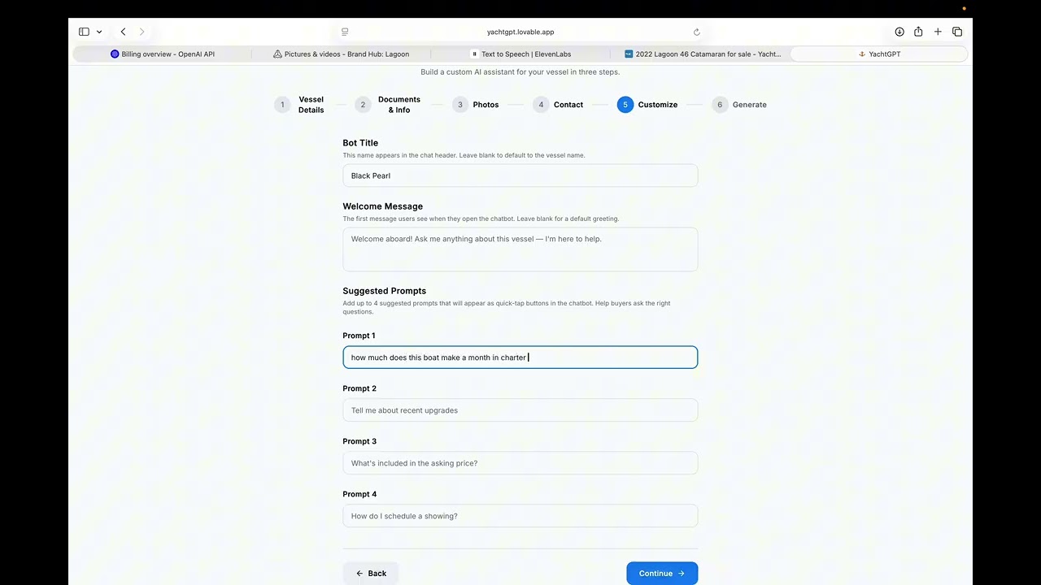
Task: Click the Continue button
Action: coord(662,573)
